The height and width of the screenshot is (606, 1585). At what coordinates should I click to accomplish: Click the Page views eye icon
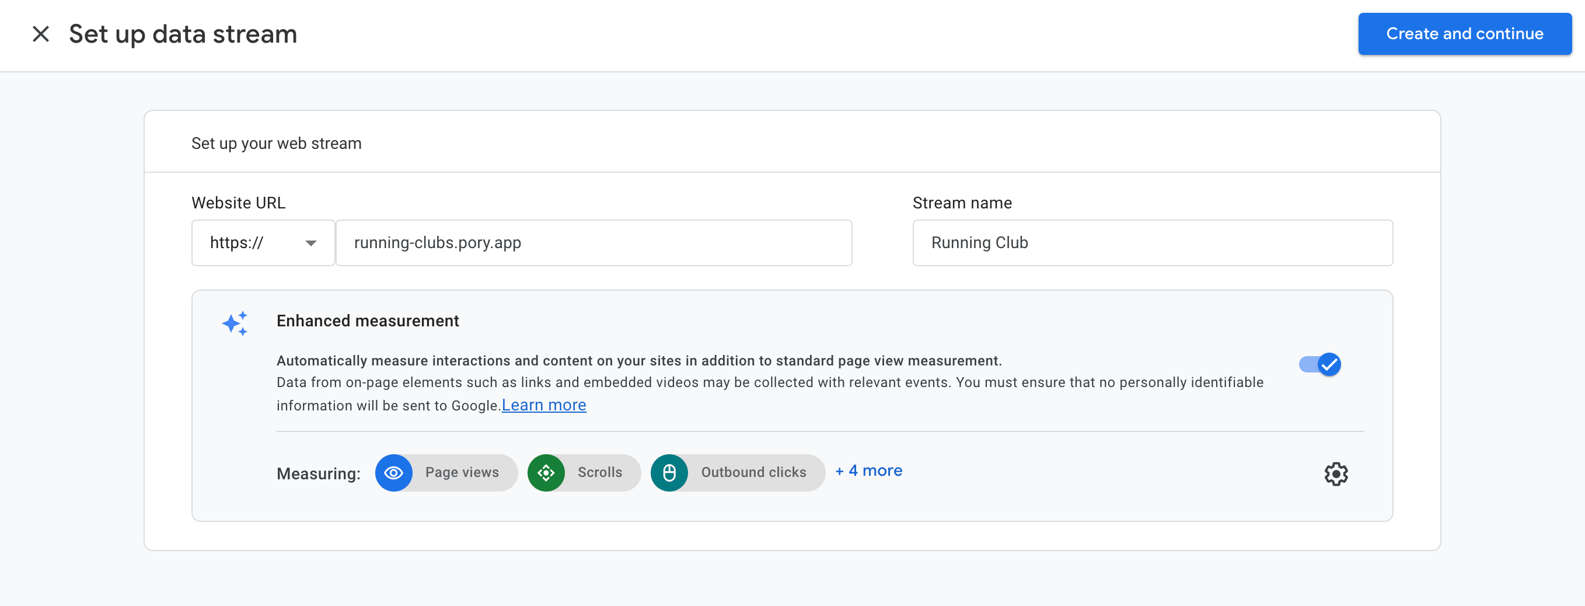[394, 473]
